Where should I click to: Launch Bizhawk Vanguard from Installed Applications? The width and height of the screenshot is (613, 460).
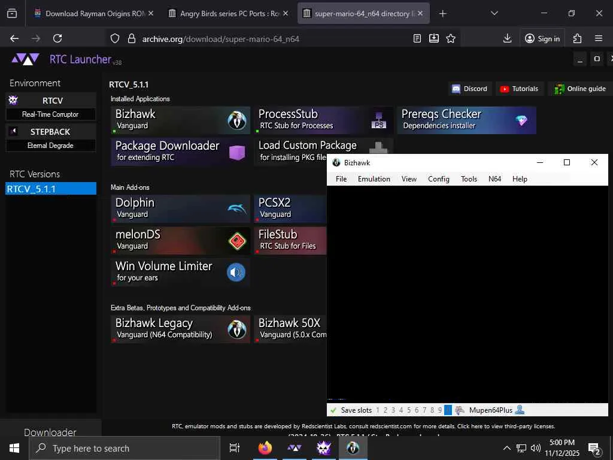point(180,120)
